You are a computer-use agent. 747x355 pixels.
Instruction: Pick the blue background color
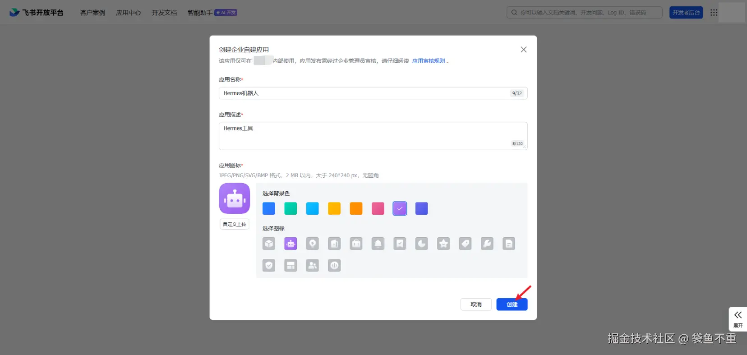point(269,208)
